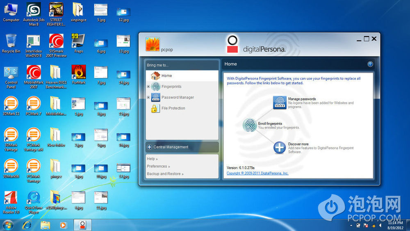Click the DigitalPersona copyright link
Screen dimensions: 410x231
tap(257, 173)
